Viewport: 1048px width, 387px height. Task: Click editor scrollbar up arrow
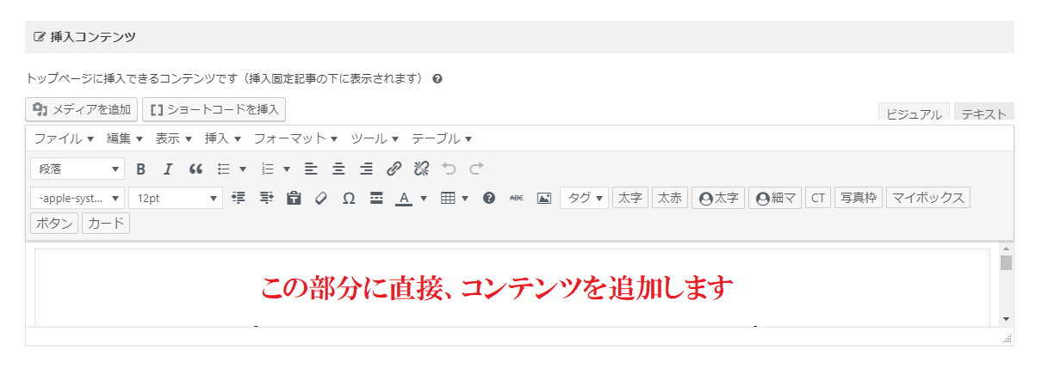click(x=1006, y=249)
